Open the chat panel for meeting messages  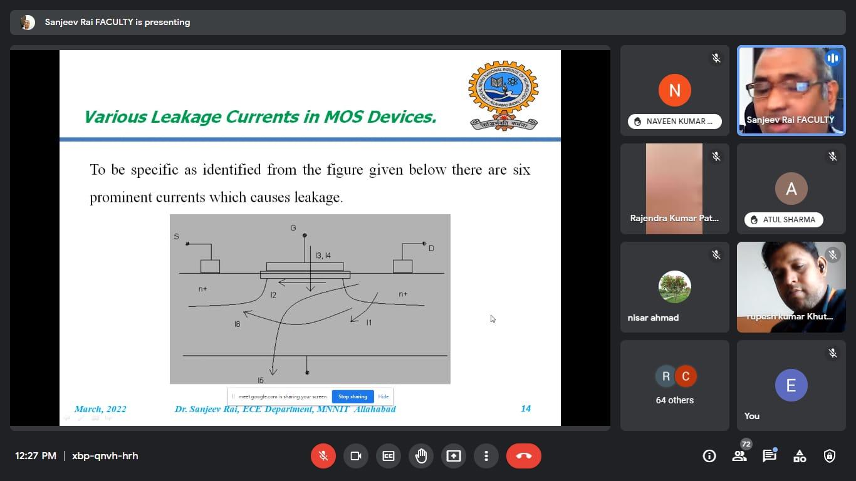(x=770, y=456)
